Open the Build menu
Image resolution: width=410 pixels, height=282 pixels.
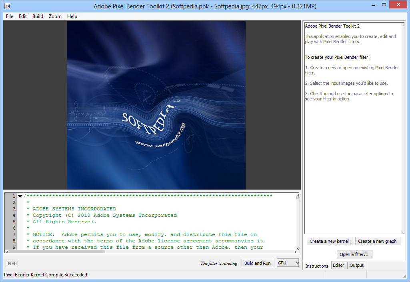(38, 16)
